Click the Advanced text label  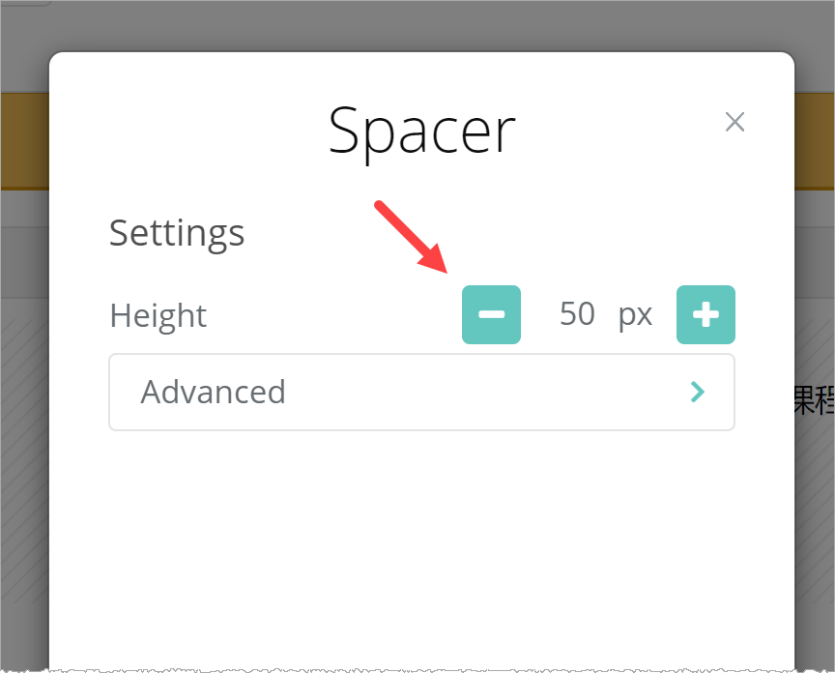point(213,392)
